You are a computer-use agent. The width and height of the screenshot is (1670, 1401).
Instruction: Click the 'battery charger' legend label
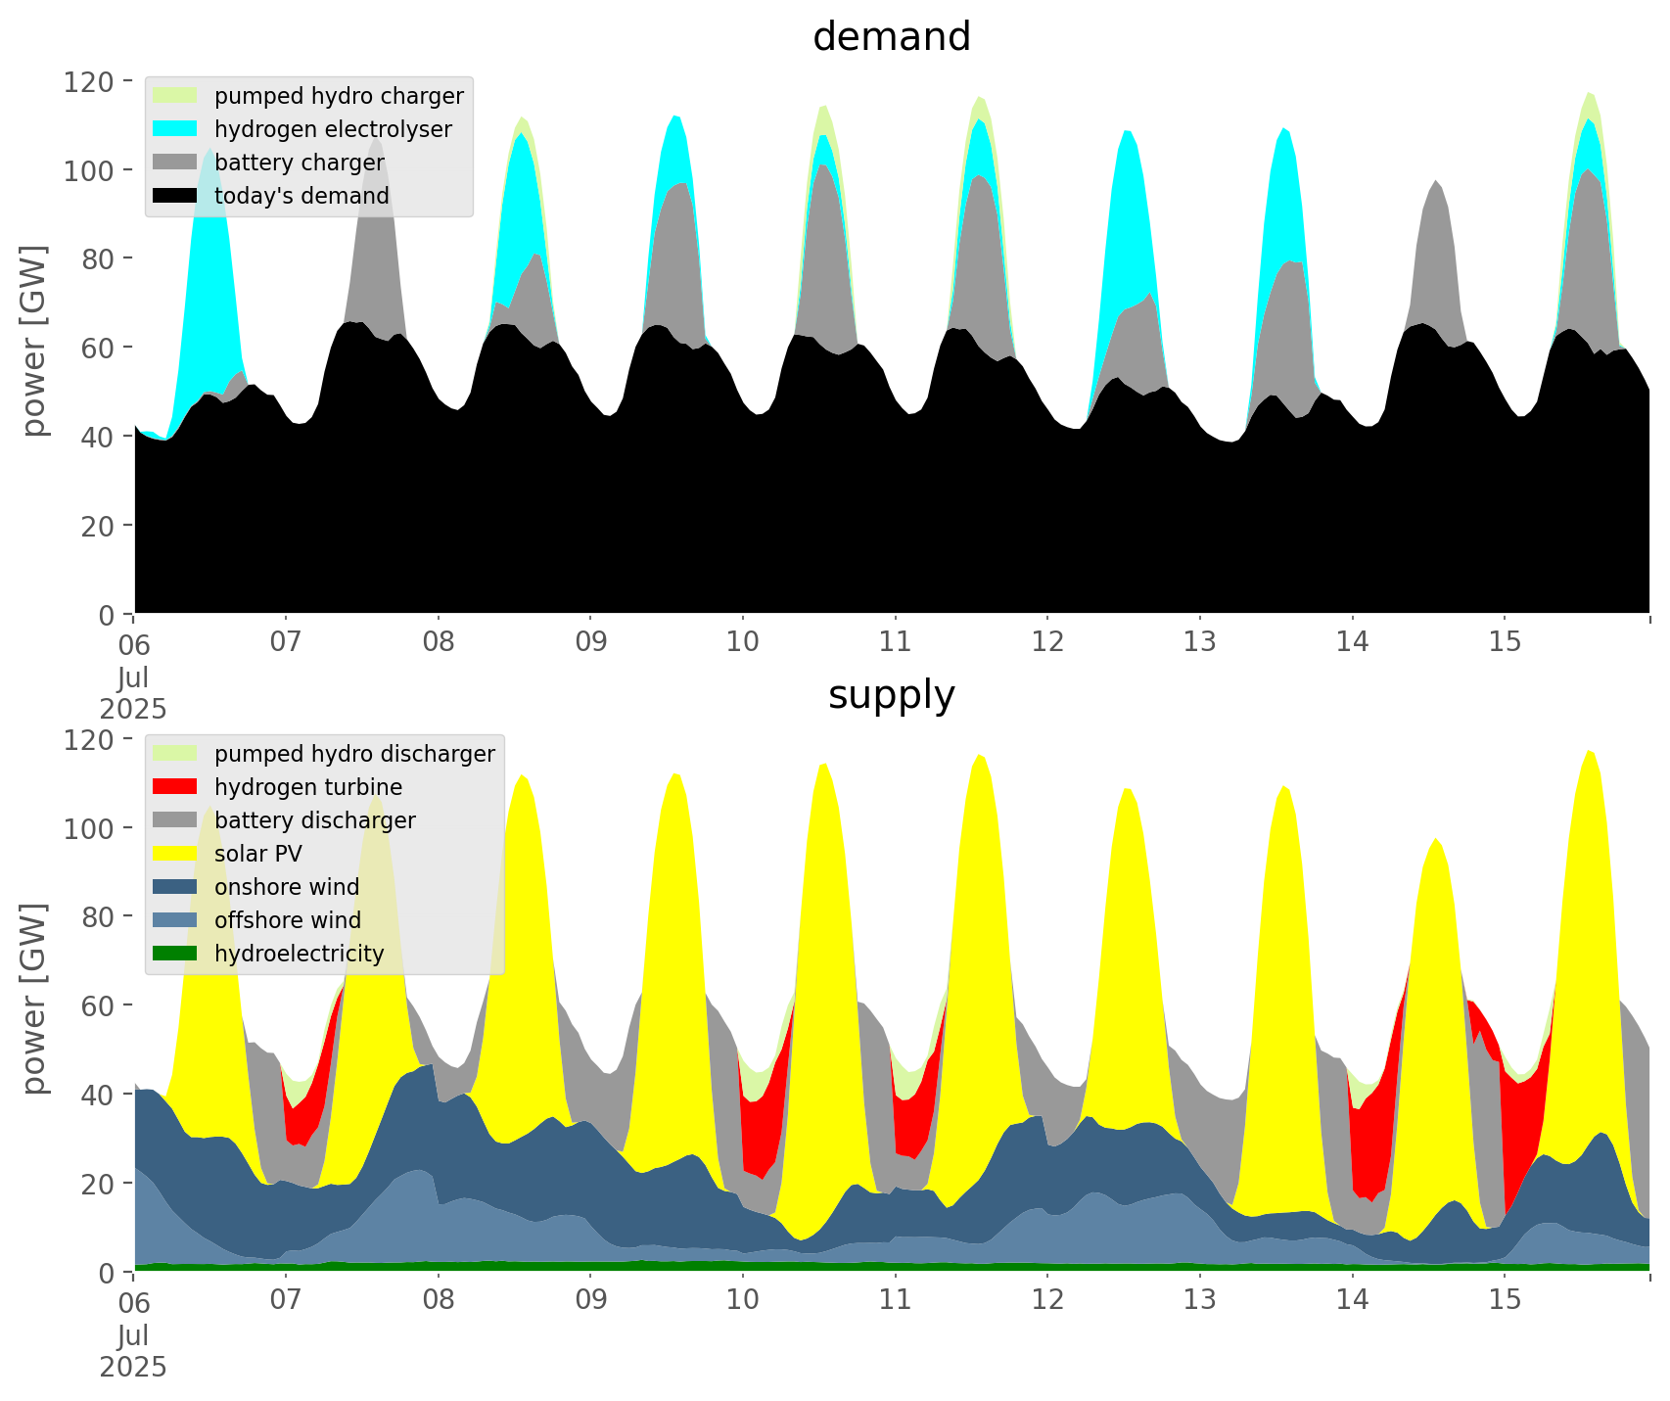point(299,163)
